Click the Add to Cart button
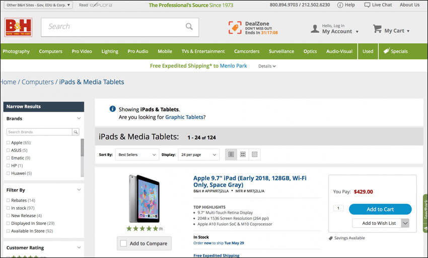The image size is (428, 258). 380,209
